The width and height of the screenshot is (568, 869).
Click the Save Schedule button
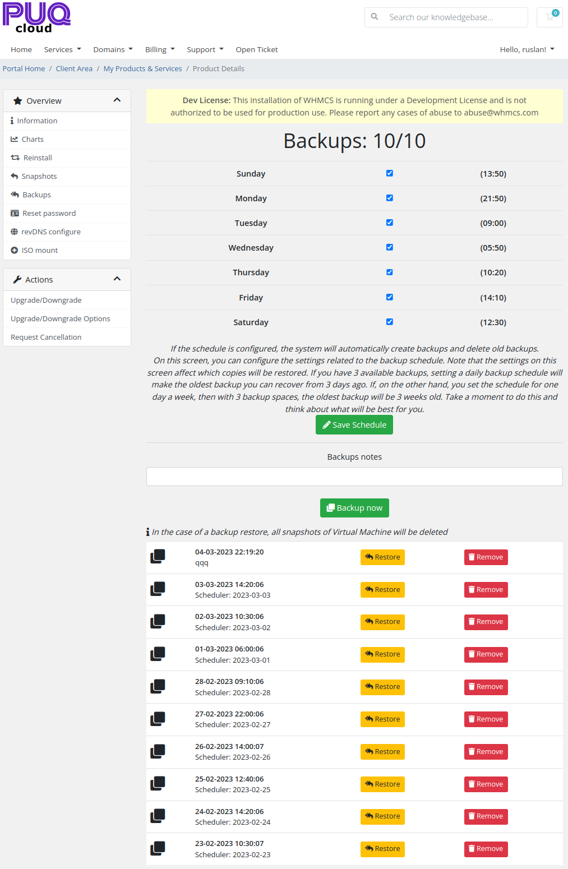354,425
